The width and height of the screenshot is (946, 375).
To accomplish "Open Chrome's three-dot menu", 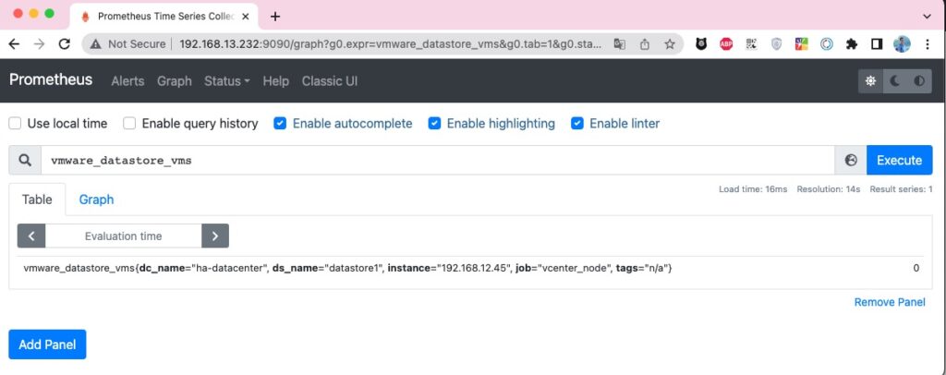I will [x=928, y=44].
